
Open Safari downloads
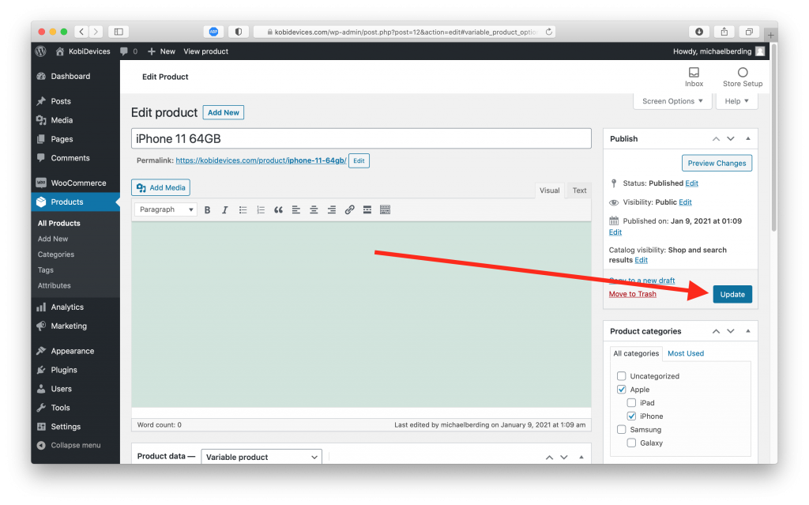(x=699, y=32)
